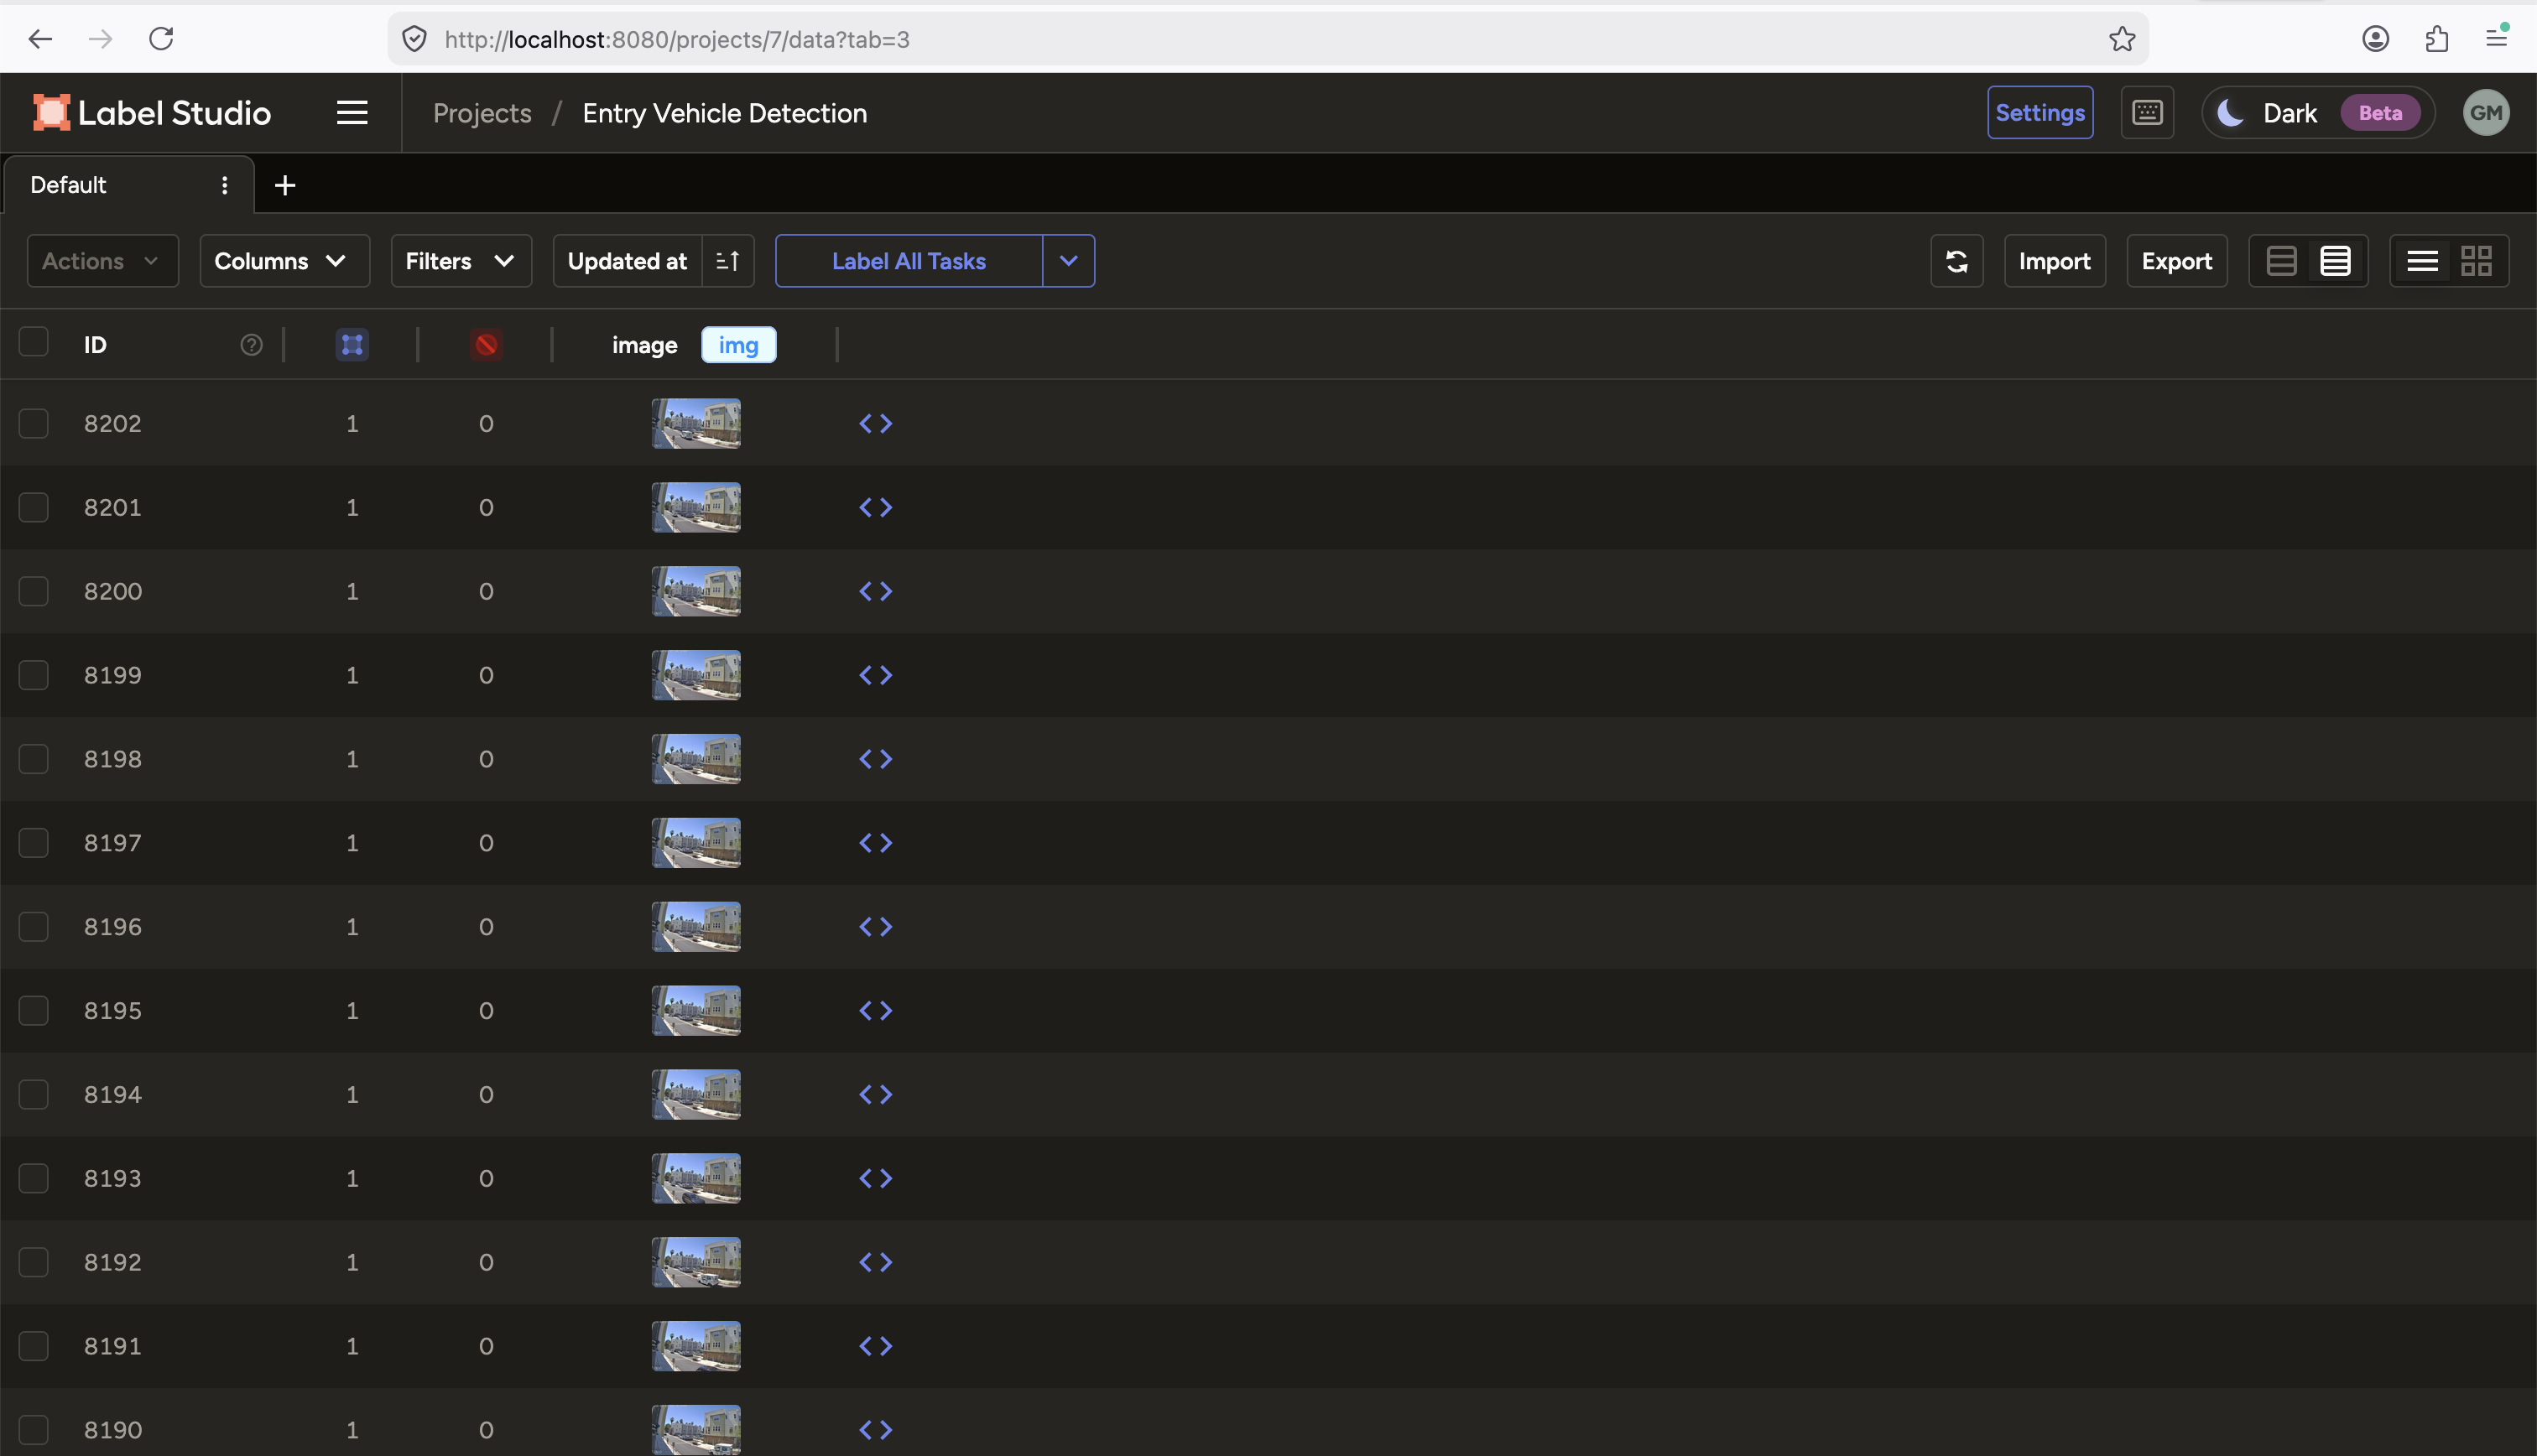
Task: Show source code for task 8199
Action: [875, 675]
